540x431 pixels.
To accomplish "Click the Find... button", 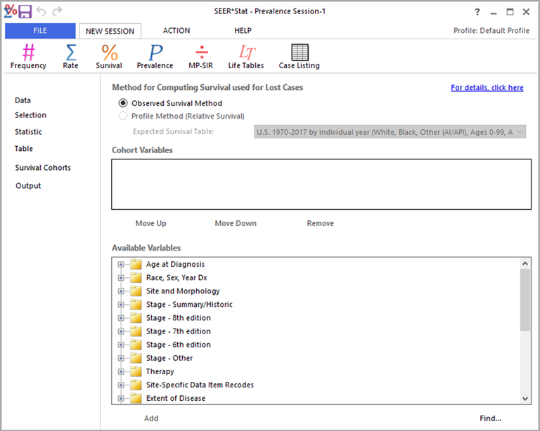I will 490,418.
